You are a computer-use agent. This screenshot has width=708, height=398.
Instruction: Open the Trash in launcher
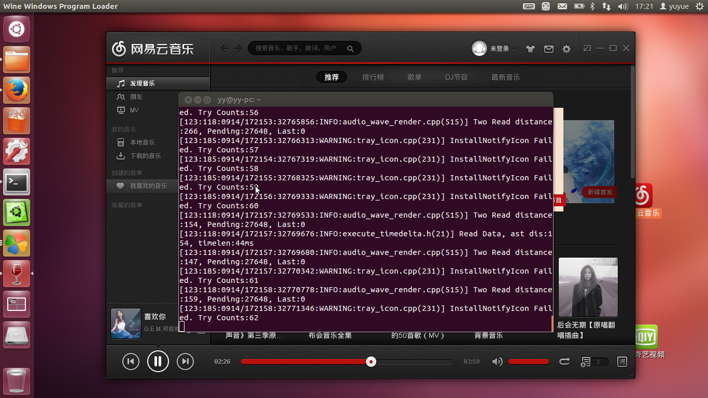[17, 381]
